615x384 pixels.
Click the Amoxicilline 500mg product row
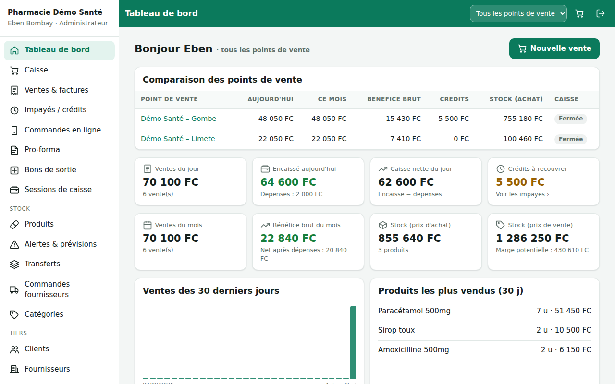coord(485,350)
